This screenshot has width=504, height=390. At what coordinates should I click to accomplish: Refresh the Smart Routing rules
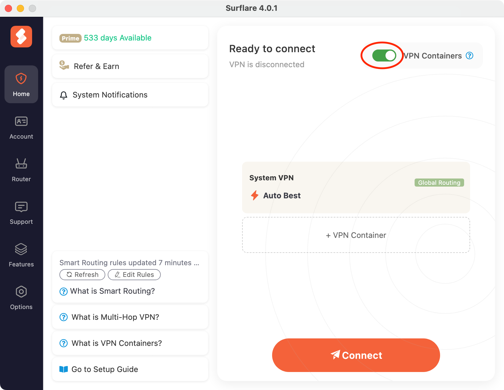[82, 274]
